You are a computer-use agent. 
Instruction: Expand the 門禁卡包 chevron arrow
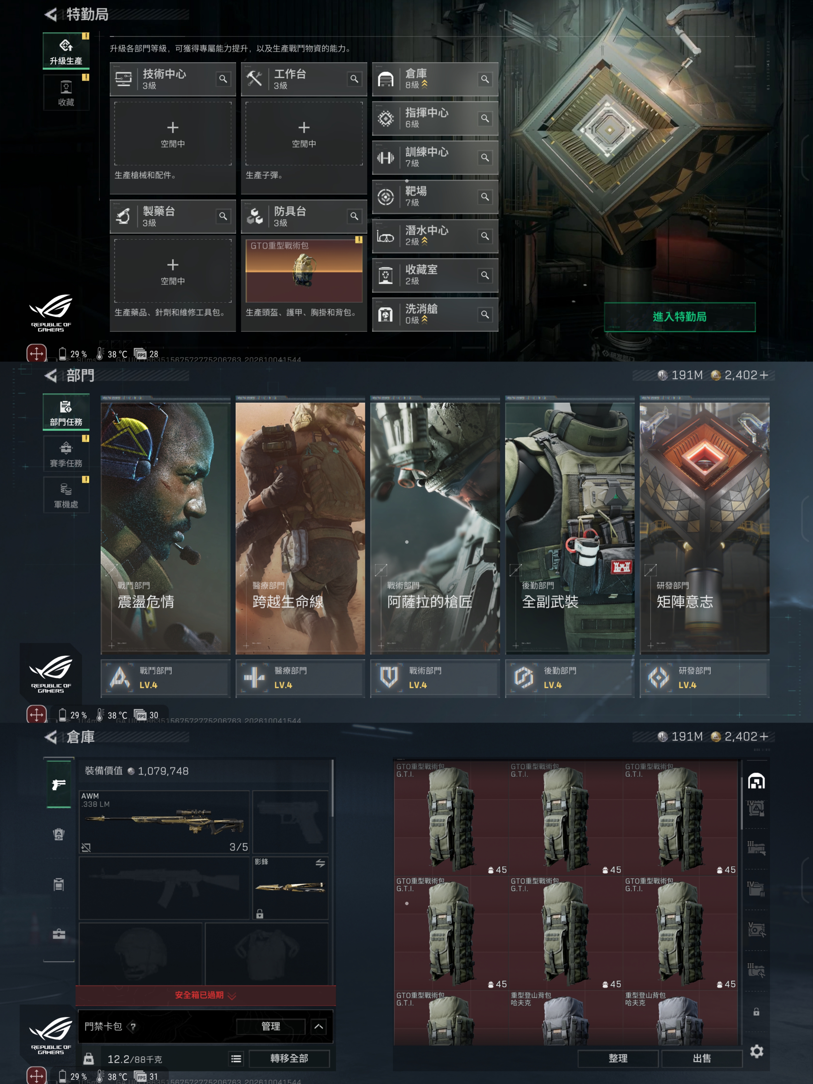319,1026
